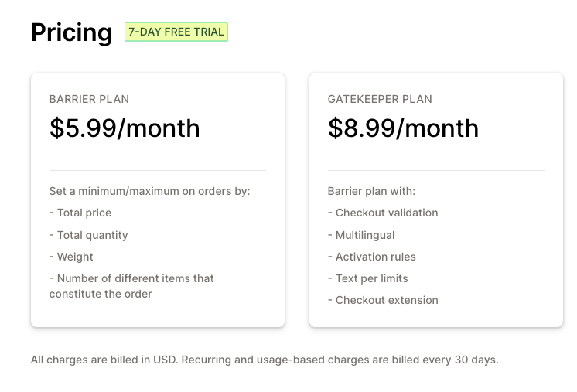Select the Gatekeeper Plan title
577x392 pixels.
[380, 99]
